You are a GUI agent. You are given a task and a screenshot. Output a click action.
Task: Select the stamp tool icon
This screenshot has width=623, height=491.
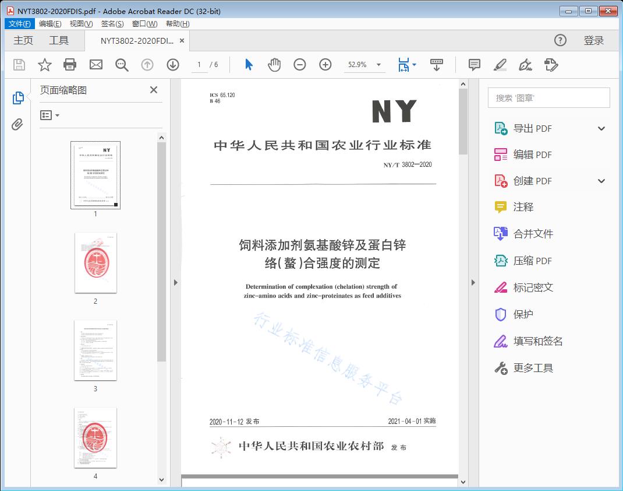pos(551,65)
